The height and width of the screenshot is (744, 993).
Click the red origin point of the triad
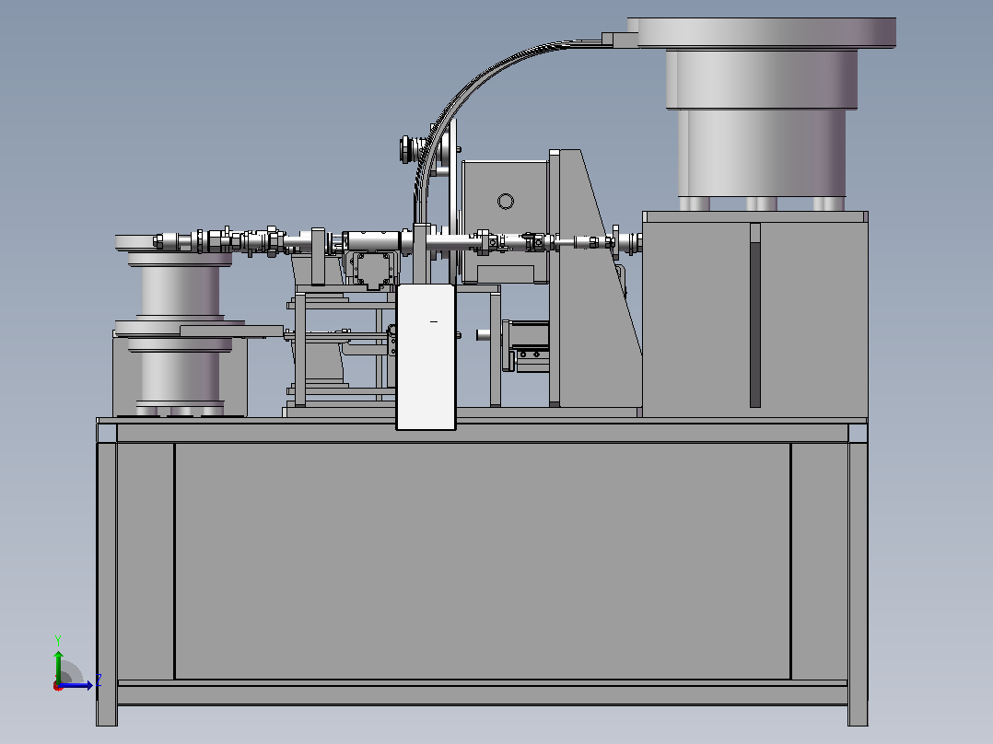click(x=58, y=686)
